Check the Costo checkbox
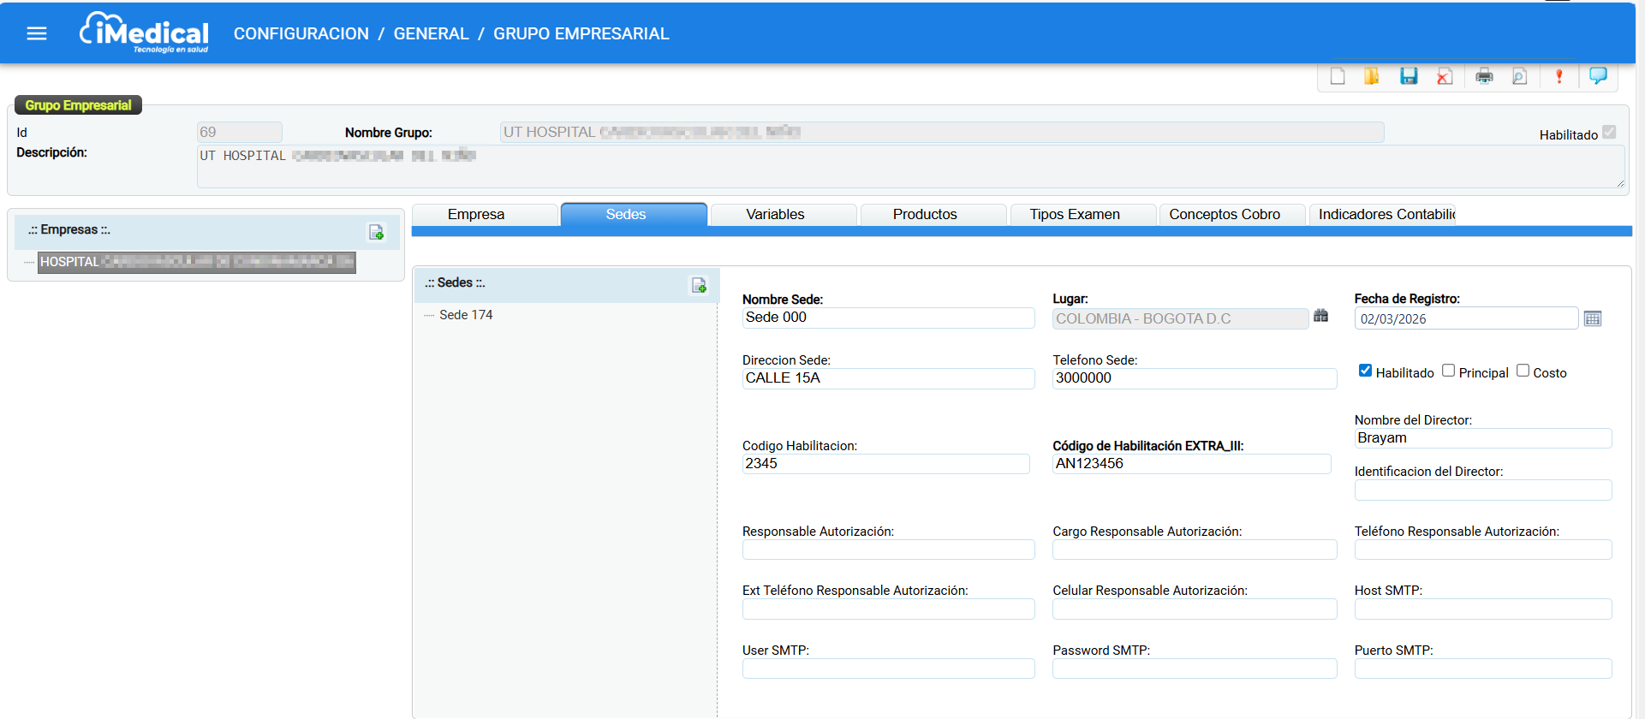Screen dimensions: 1645x719 [x=1523, y=371]
